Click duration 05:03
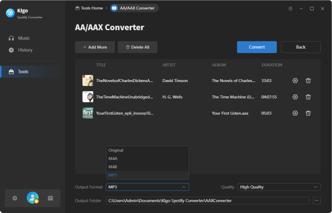 pyautogui.click(x=266, y=113)
